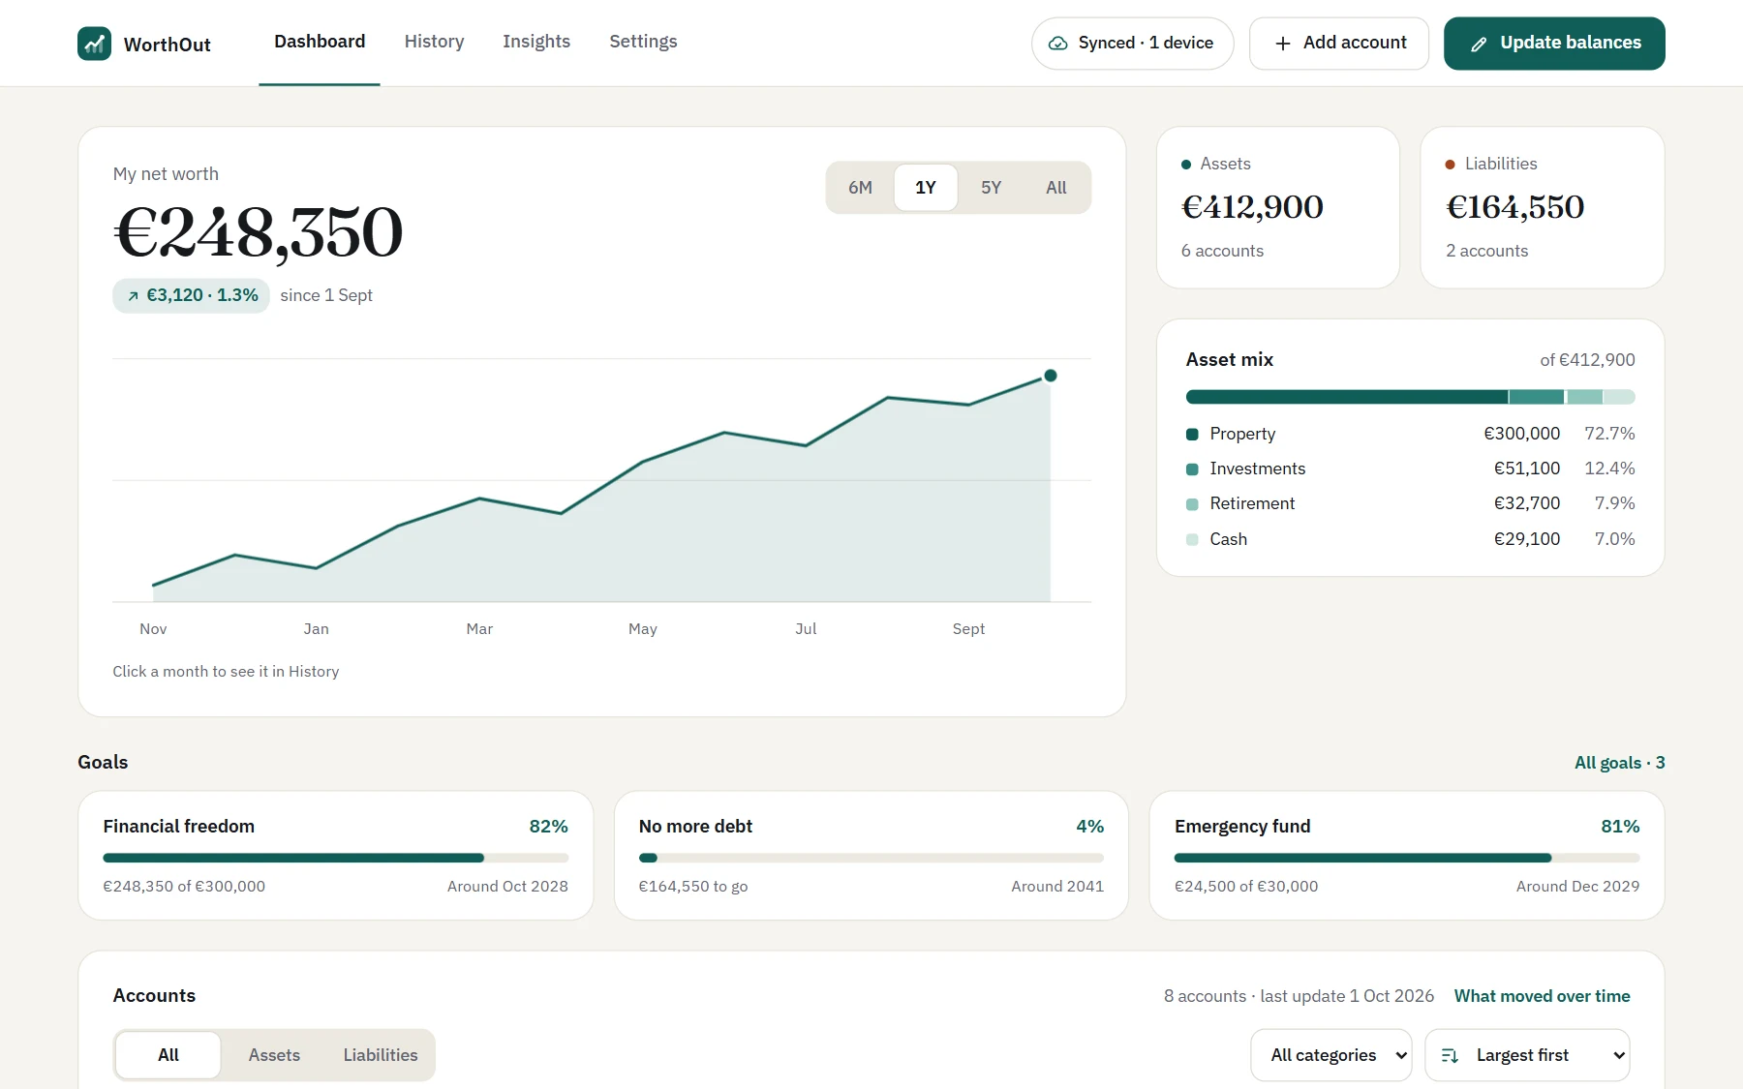1743x1089 pixels.
Task: Click the €3,120 · 1.3% change badge
Action: (192, 296)
